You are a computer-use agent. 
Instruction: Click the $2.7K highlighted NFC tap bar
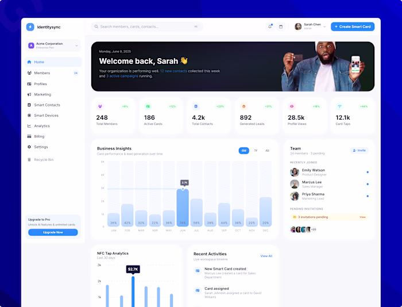[133, 291]
